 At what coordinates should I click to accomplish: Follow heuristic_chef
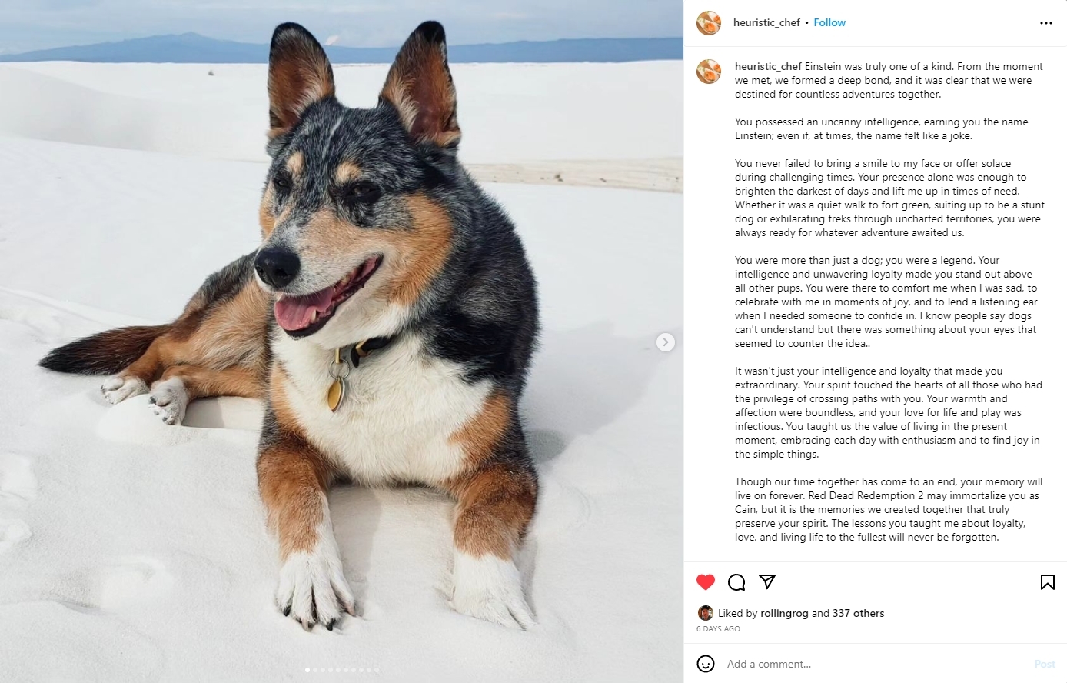click(x=829, y=23)
